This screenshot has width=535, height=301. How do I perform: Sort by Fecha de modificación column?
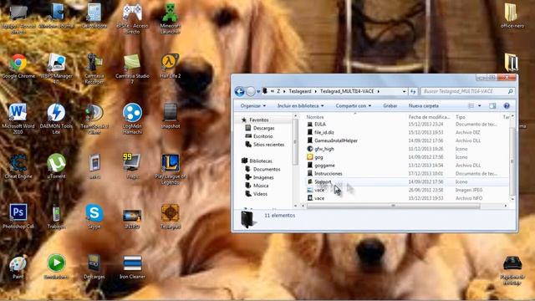pos(429,117)
